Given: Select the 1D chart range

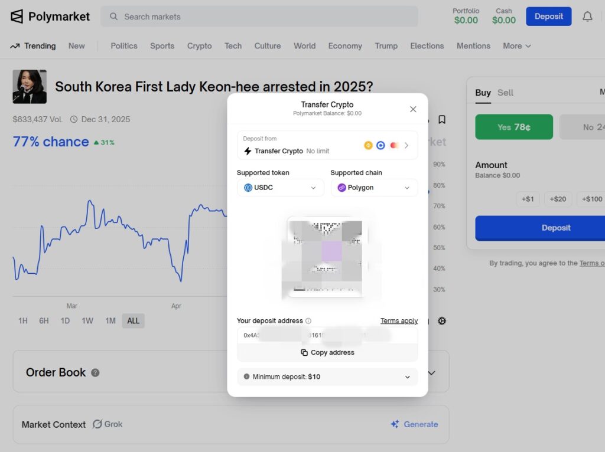Looking at the screenshot, I should (x=65, y=320).
